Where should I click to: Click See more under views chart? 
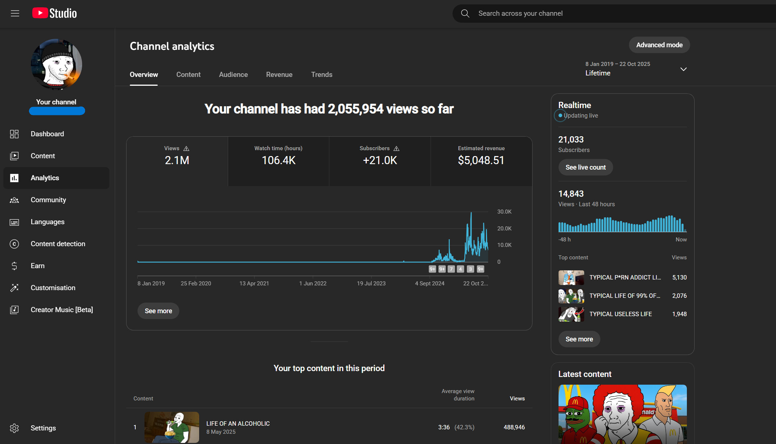pyautogui.click(x=158, y=311)
